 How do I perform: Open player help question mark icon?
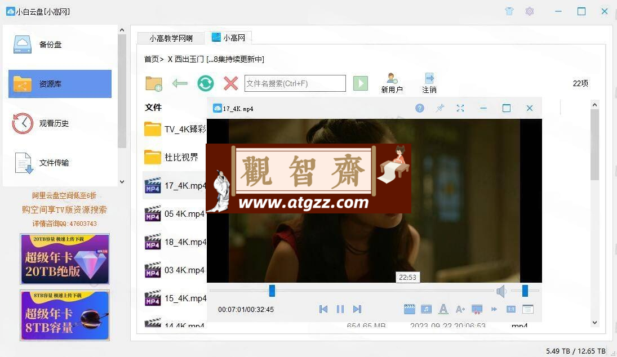click(x=420, y=108)
